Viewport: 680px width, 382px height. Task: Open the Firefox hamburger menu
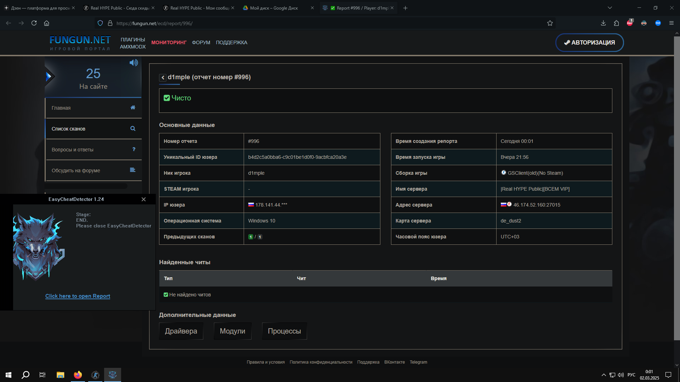coord(671,23)
